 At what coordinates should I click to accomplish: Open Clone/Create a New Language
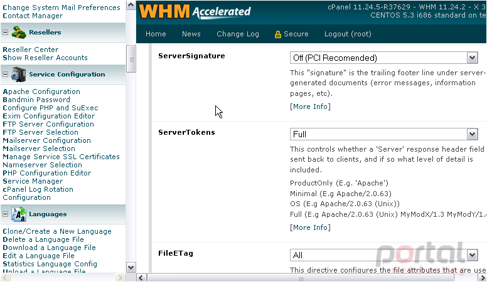tap(57, 231)
